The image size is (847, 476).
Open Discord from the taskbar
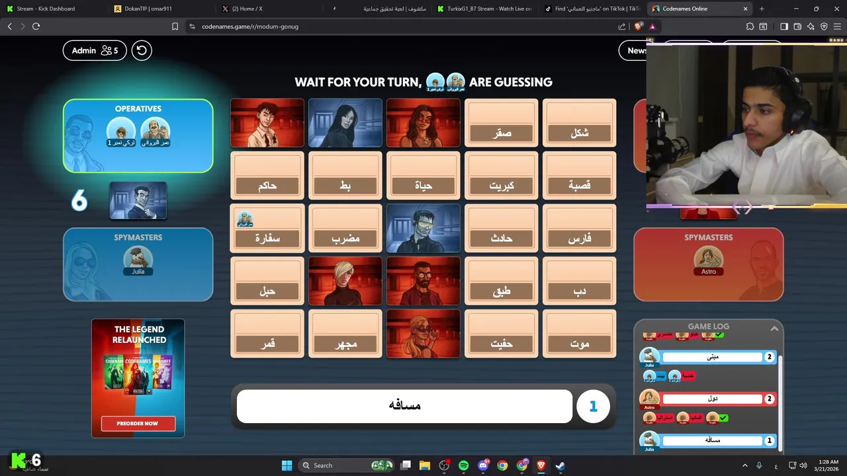[x=483, y=465]
